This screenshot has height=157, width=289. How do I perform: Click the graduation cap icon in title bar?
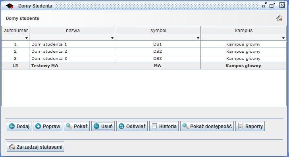pyautogui.click(x=10, y=6)
